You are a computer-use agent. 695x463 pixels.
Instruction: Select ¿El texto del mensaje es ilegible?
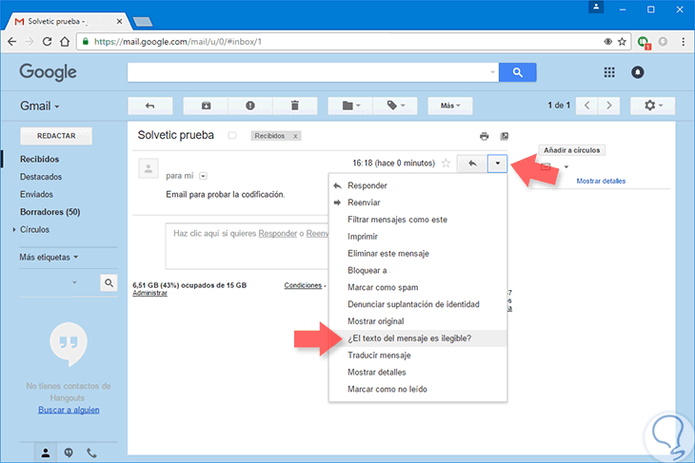[x=418, y=338]
